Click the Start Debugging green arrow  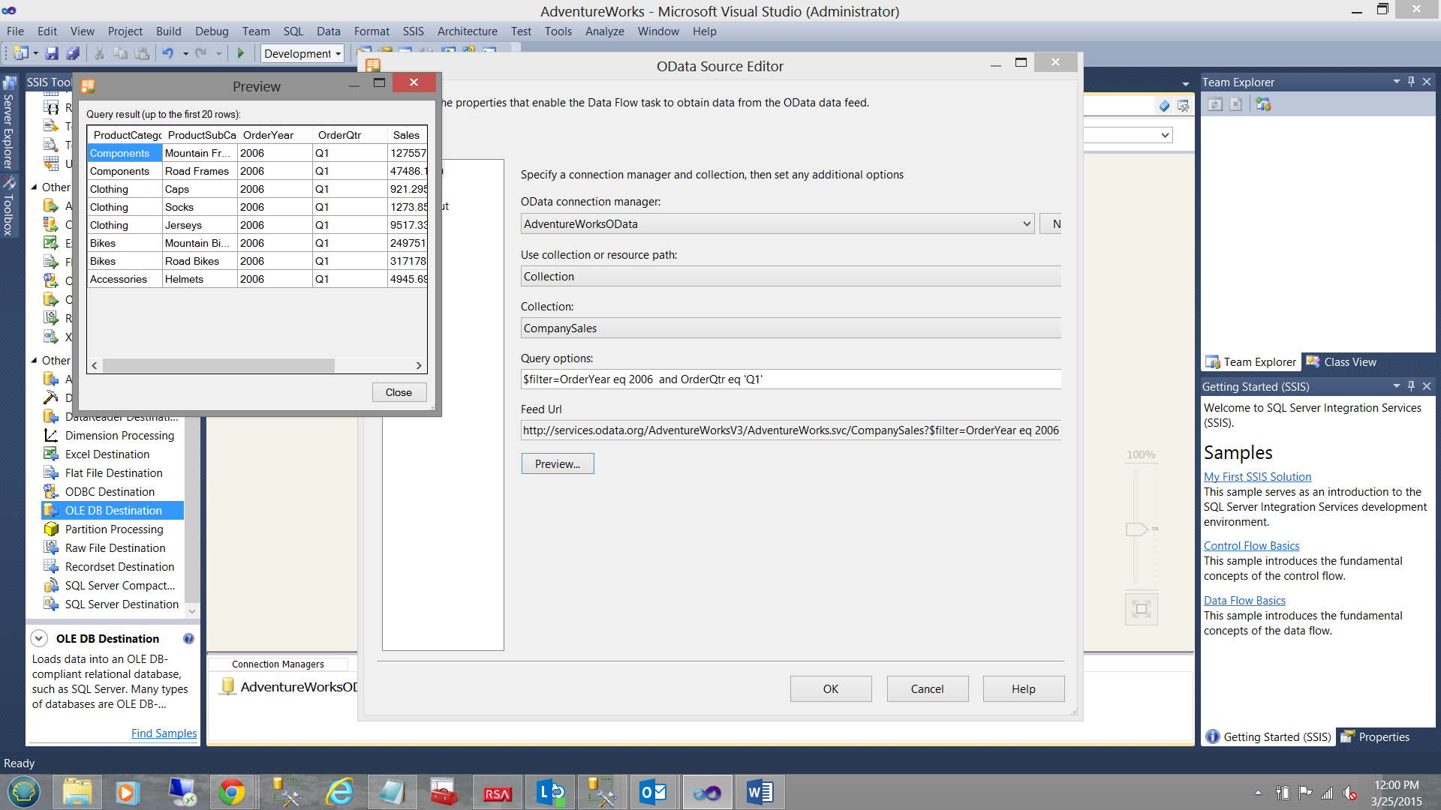tap(241, 53)
